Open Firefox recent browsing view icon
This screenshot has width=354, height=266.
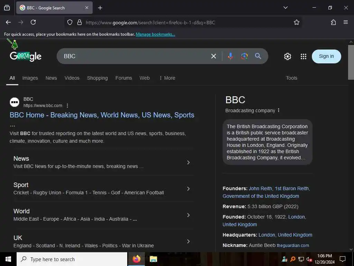pos(7,8)
